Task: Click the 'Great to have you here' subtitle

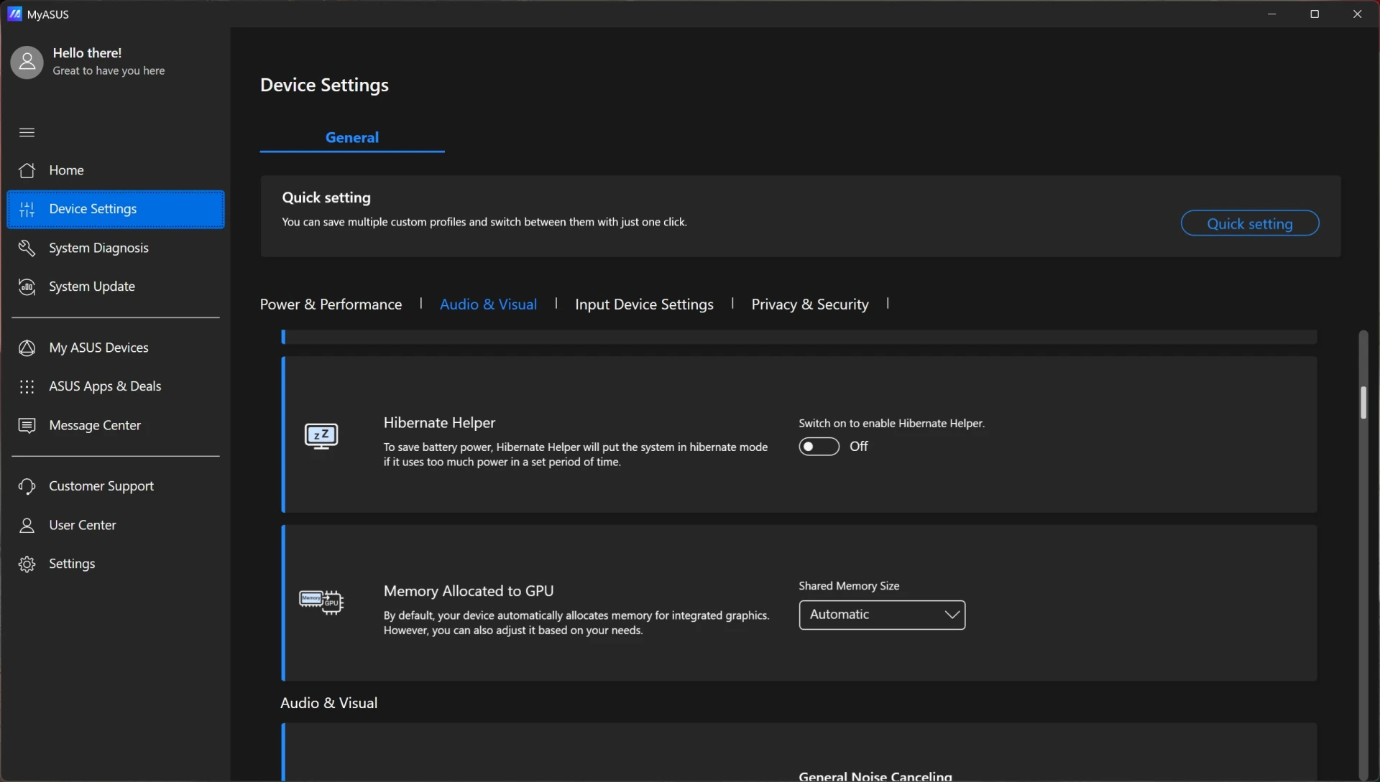Action: click(x=109, y=70)
